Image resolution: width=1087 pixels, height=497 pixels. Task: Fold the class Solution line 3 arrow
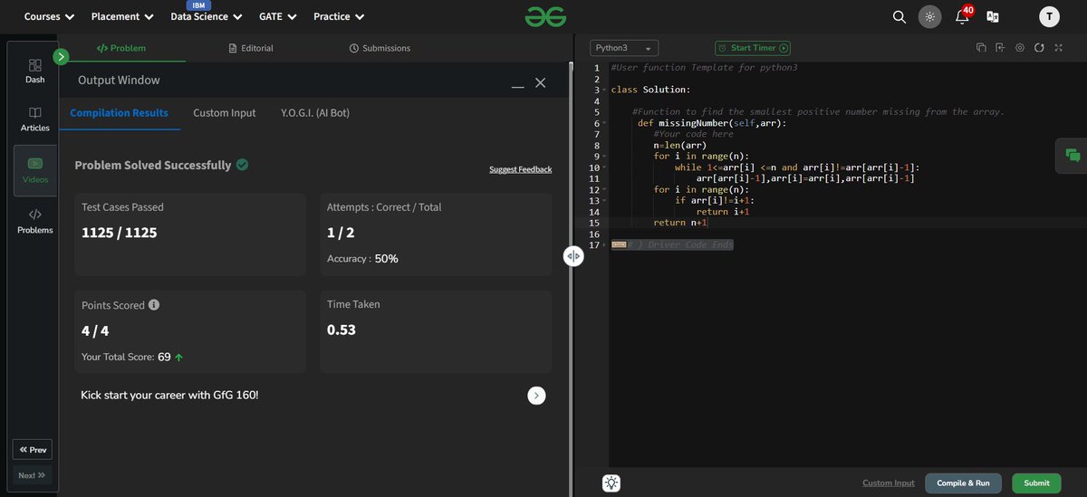[x=603, y=90]
